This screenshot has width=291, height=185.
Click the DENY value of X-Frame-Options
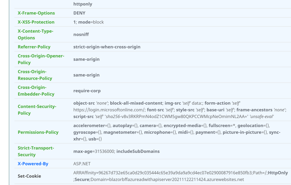coord(79,13)
